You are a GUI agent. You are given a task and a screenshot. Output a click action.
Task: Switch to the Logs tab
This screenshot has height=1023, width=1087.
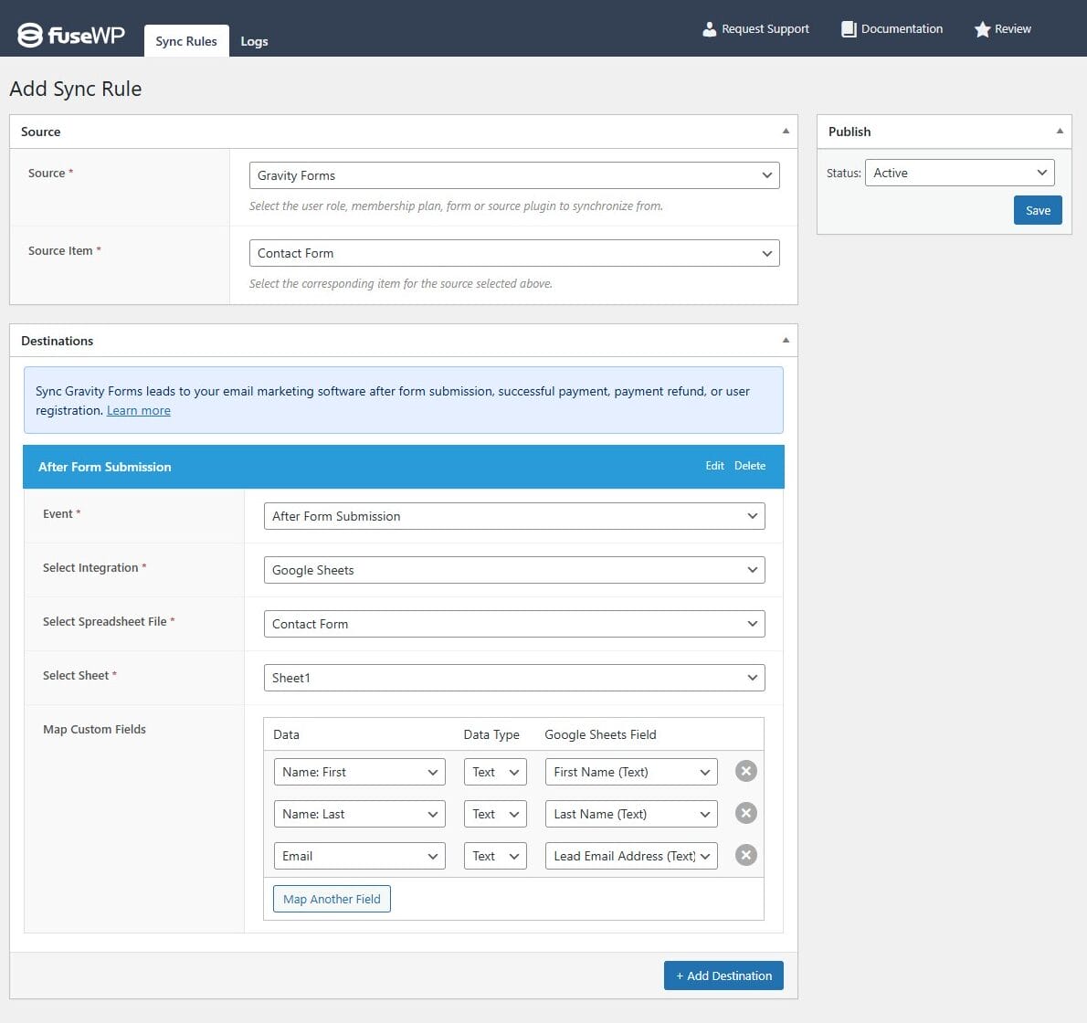pyautogui.click(x=254, y=42)
